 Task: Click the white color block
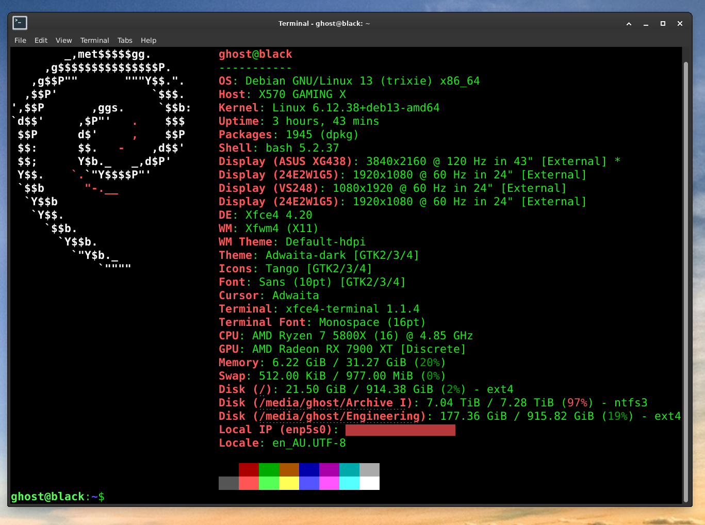(369, 483)
